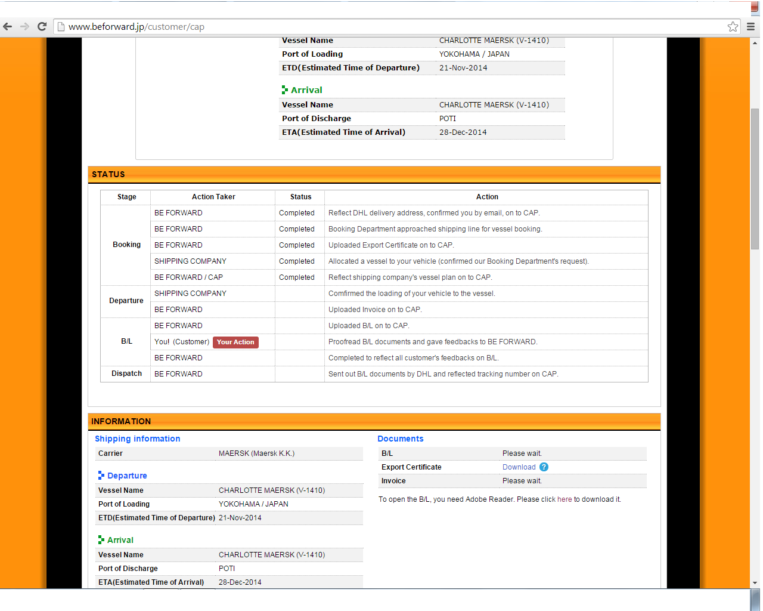Select the B/L stage cell in status table
The width and height of the screenshot is (763, 611).
(126, 341)
